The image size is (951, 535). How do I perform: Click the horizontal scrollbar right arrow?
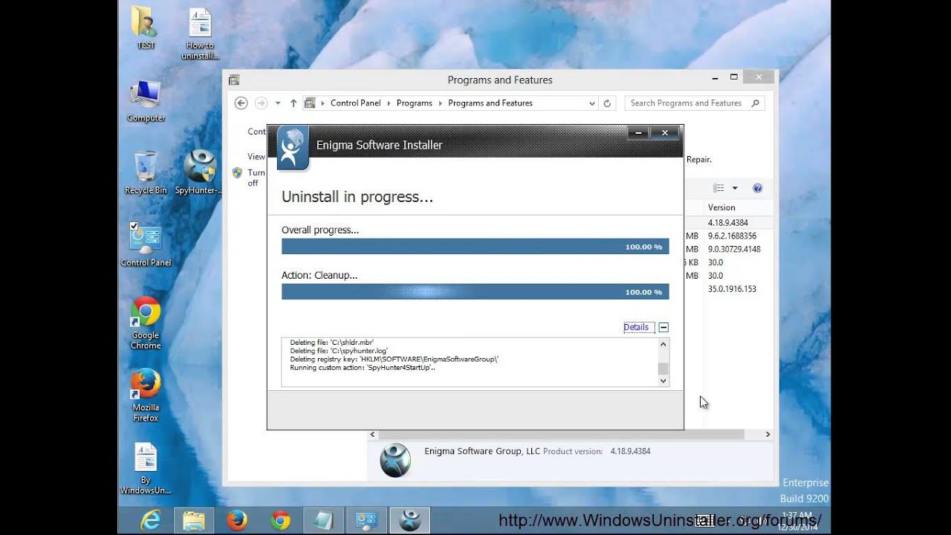(767, 434)
